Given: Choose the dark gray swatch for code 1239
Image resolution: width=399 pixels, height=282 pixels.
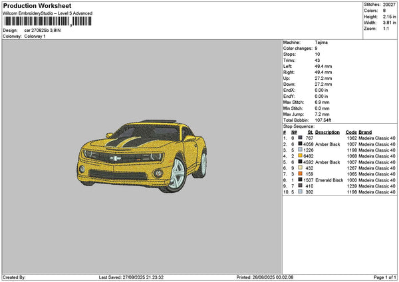Looking at the screenshot, I should click(301, 186).
